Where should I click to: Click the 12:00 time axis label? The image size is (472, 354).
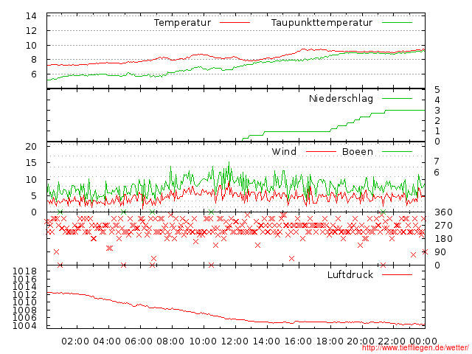click(235, 341)
